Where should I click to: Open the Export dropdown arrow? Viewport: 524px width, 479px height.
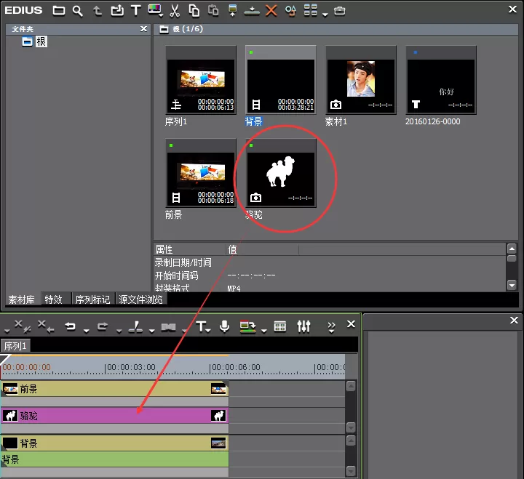pyautogui.click(x=264, y=331)
